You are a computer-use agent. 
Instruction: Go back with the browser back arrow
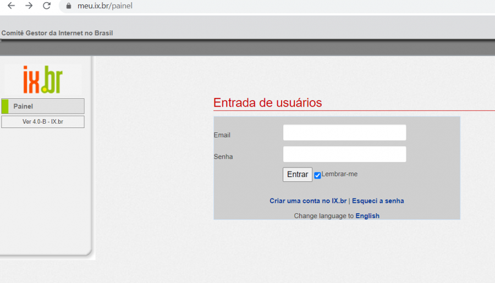[x=11, y=5]
